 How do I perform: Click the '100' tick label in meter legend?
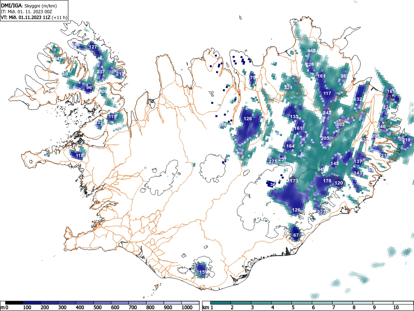(x=27, y=308)
